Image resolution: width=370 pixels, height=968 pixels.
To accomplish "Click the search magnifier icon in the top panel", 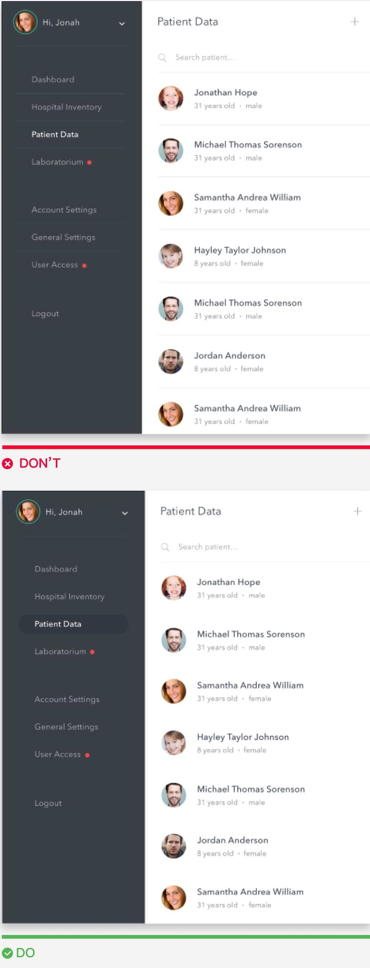I will click(x=162, y=57).
